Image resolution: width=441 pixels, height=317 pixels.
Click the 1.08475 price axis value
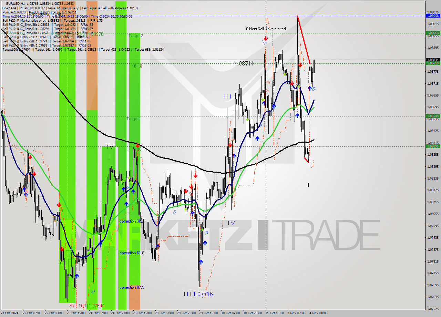click(x=433, y=131)
